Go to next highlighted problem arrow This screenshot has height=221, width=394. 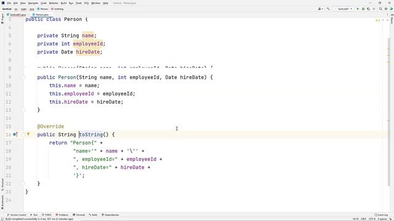387,20
